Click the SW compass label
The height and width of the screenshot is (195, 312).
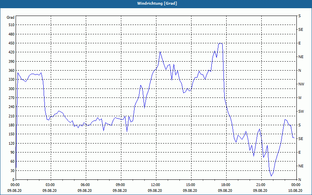pos(301,112)
